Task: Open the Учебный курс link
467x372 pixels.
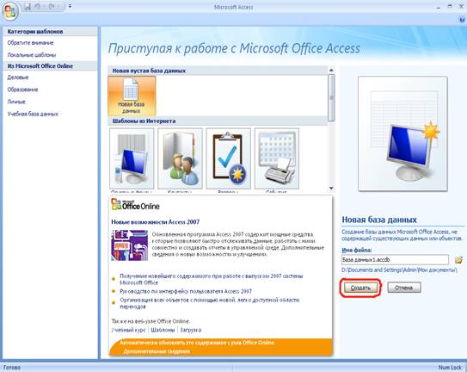Action: pyautogui.click(x=128, y=330)
